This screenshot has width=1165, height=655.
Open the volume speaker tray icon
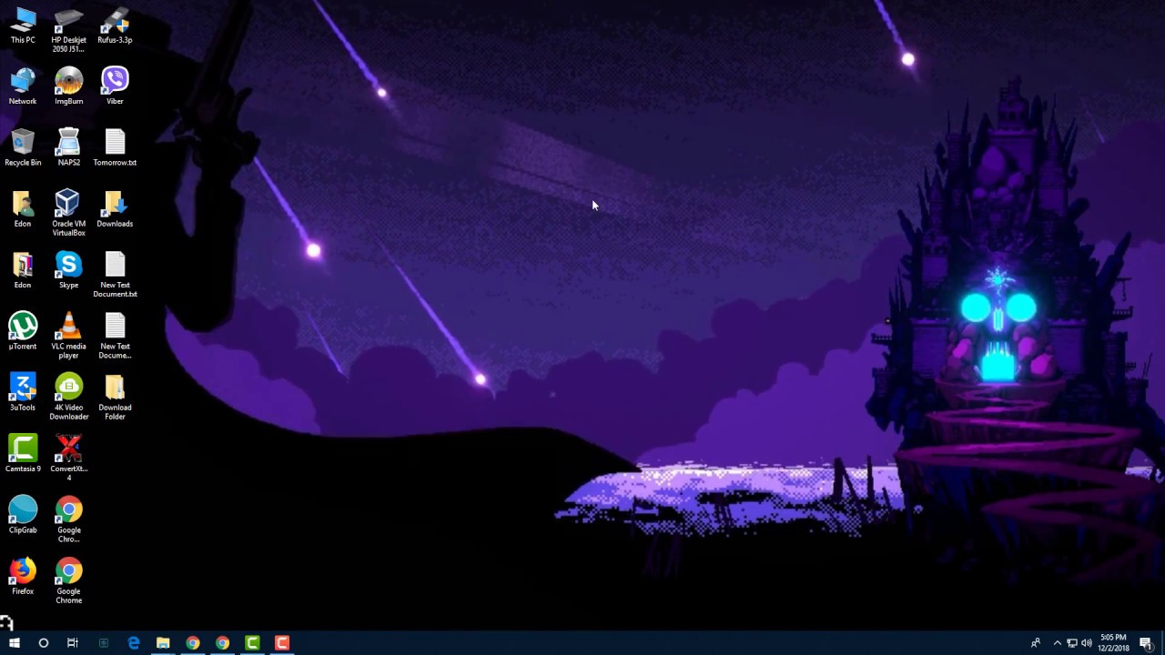[1086, 643]
